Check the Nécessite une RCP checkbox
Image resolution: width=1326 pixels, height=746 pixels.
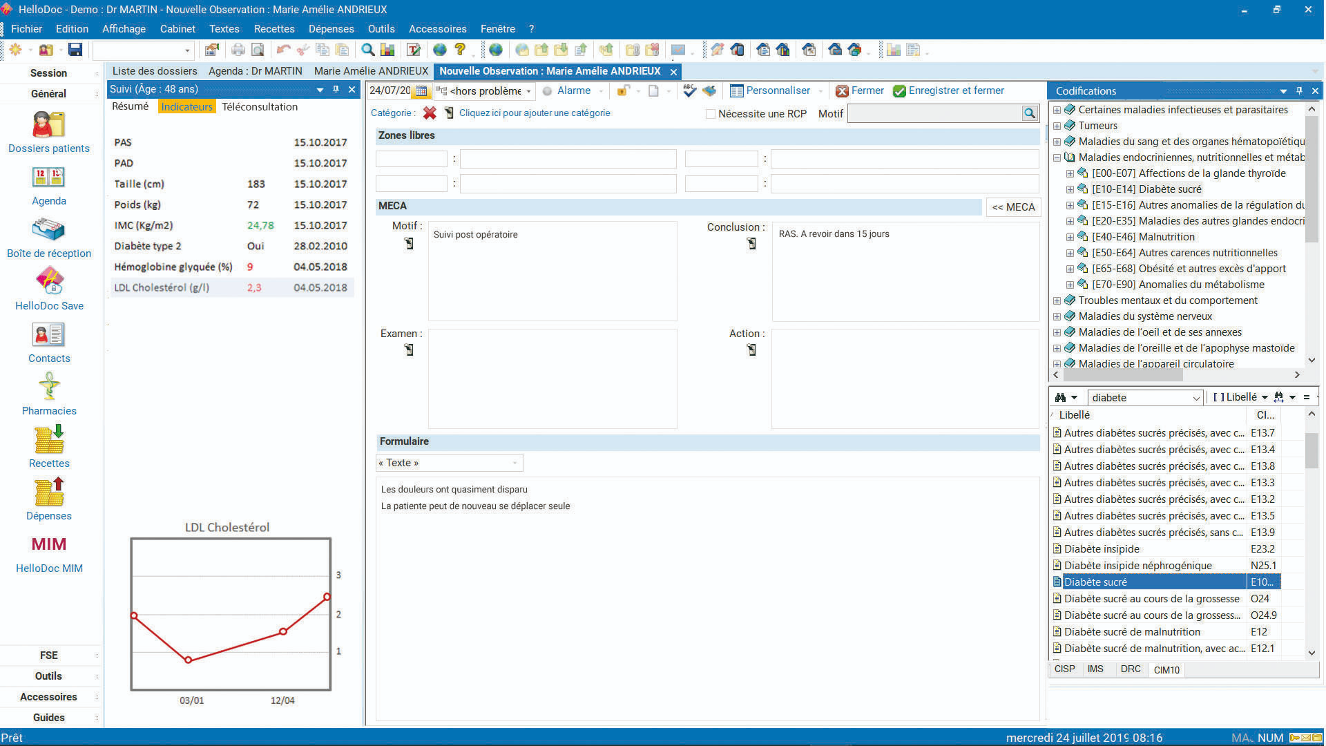pos(710,114)
